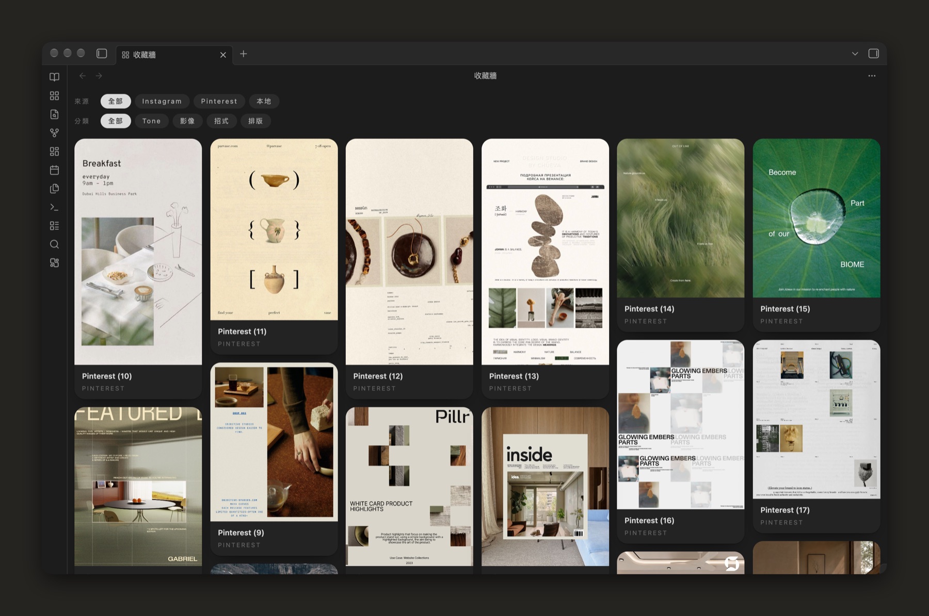Filter source by 本地
The image size is (929, 616).
(x=264, y=102)
